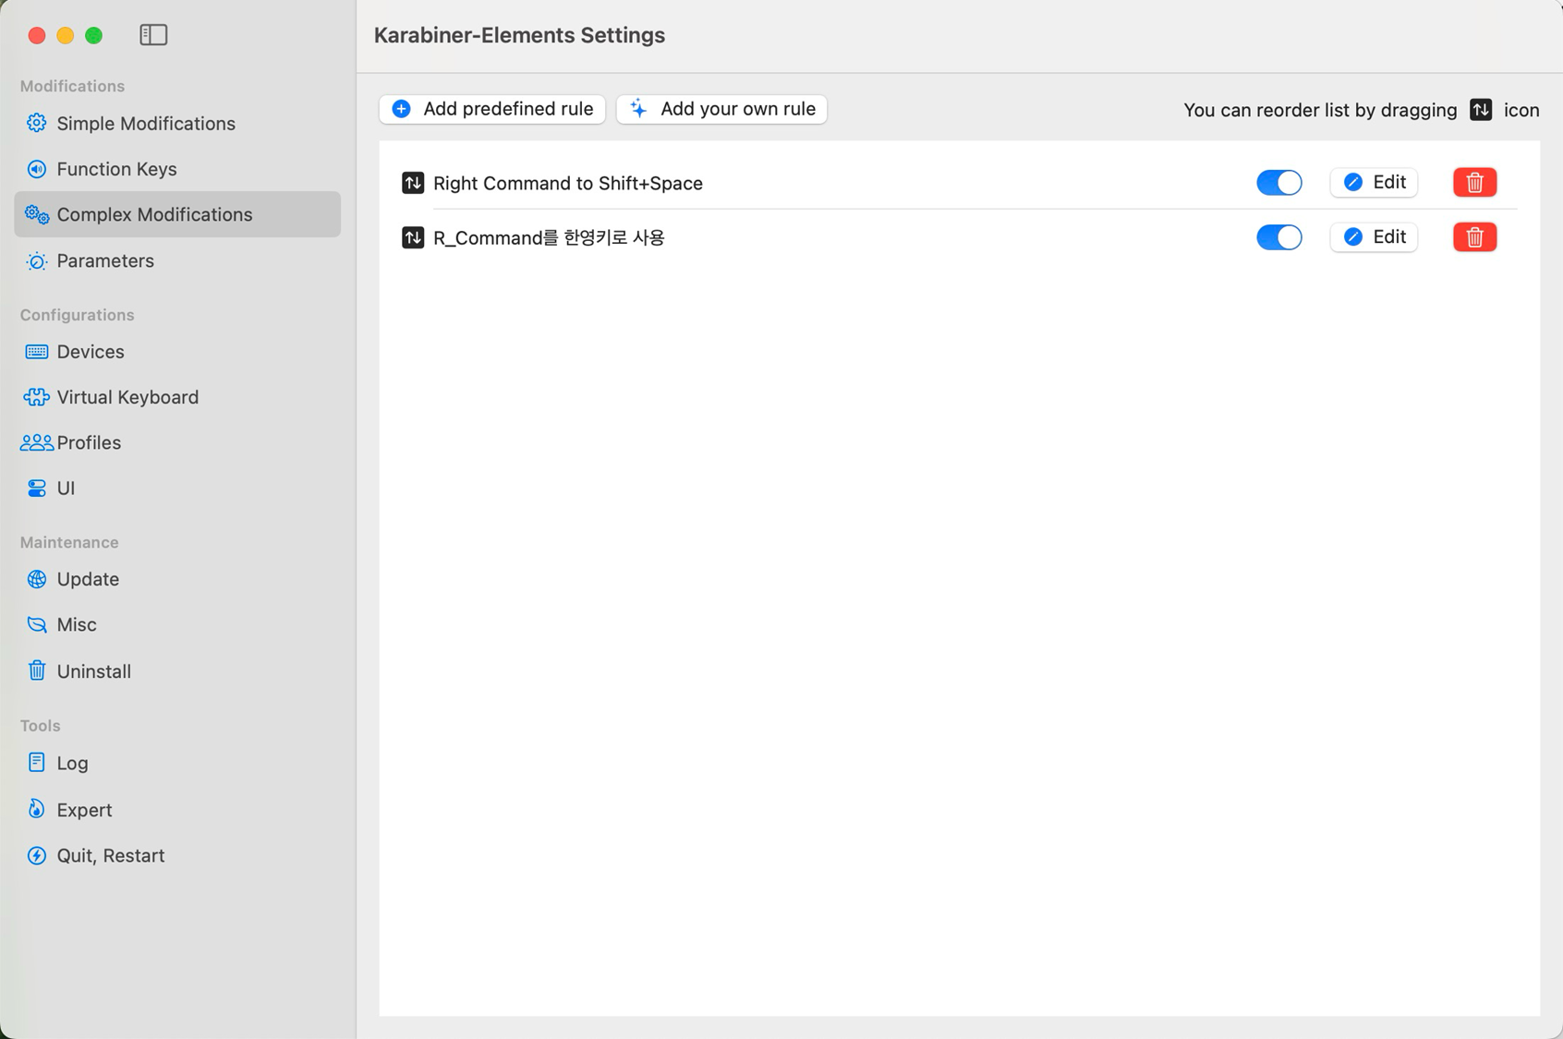Click the Add predefined rule button
The height and width of the screenshot is (1039, 1563).
(x=492, y=109)
